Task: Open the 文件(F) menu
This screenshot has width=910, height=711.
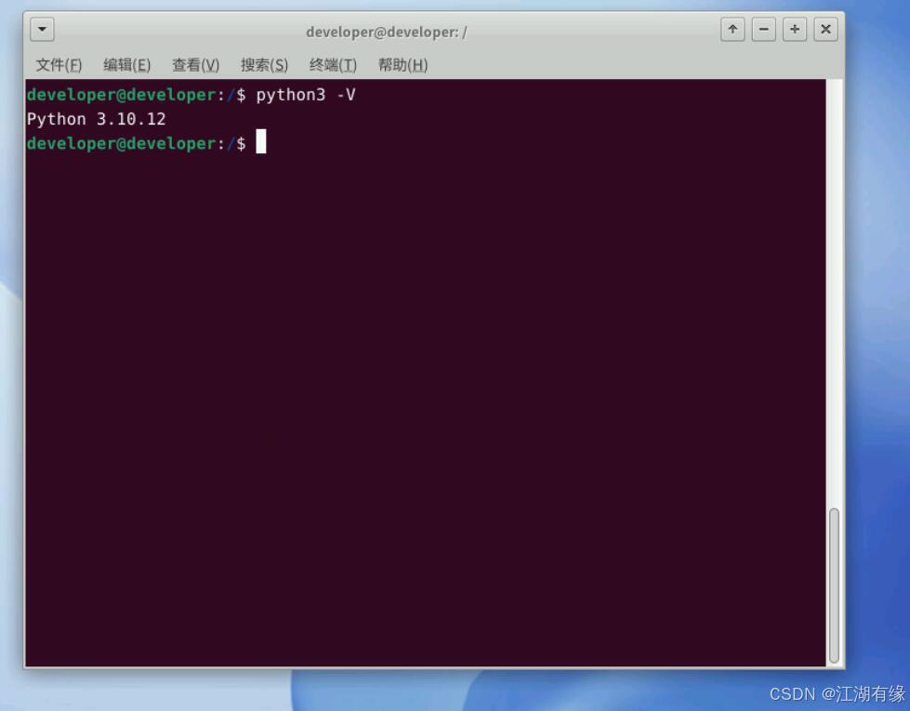Action: 59,65
